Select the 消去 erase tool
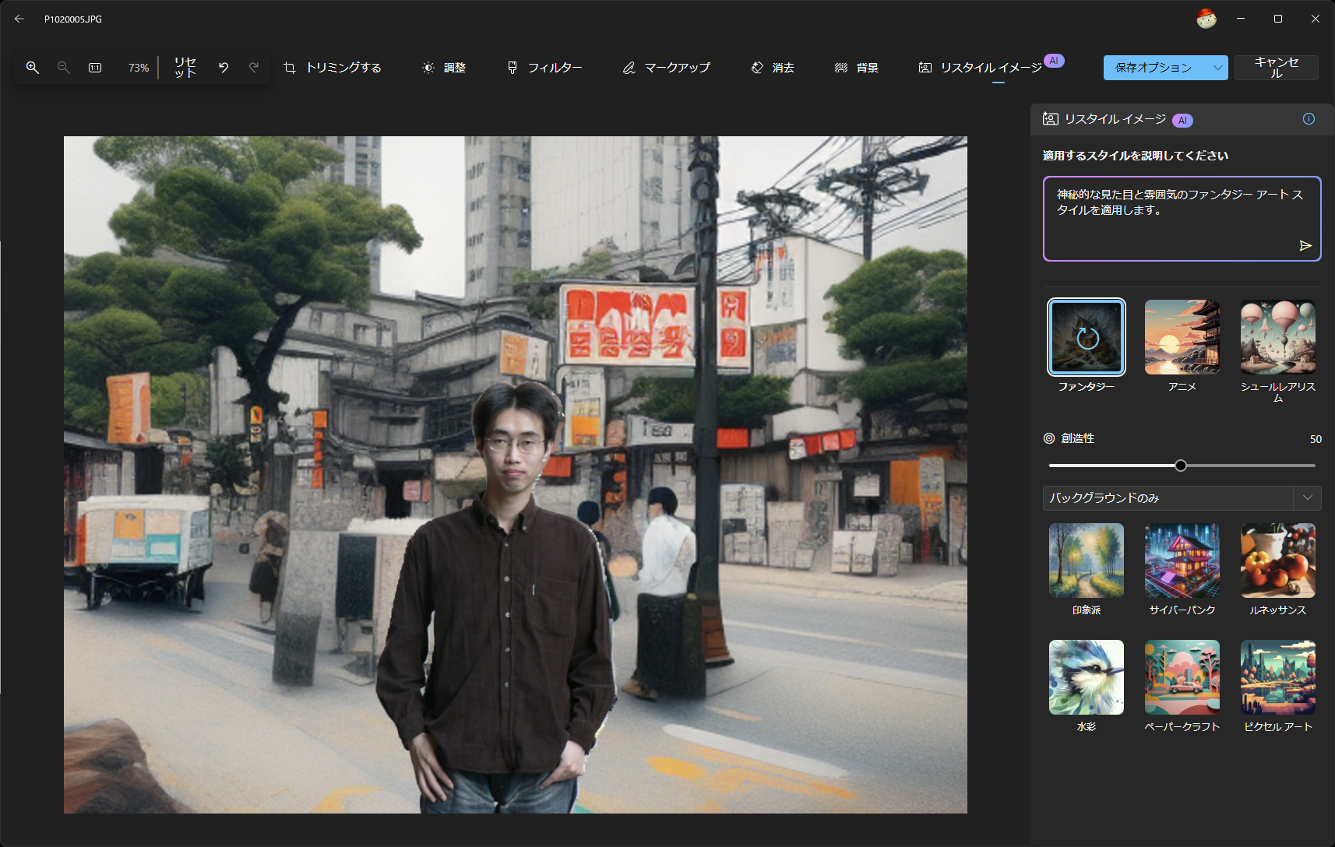Image resolution: width=1335 pixels, height=847 pixels. tap(772, 68)
